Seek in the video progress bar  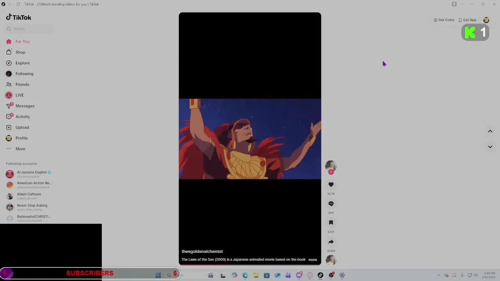point(250,265)
